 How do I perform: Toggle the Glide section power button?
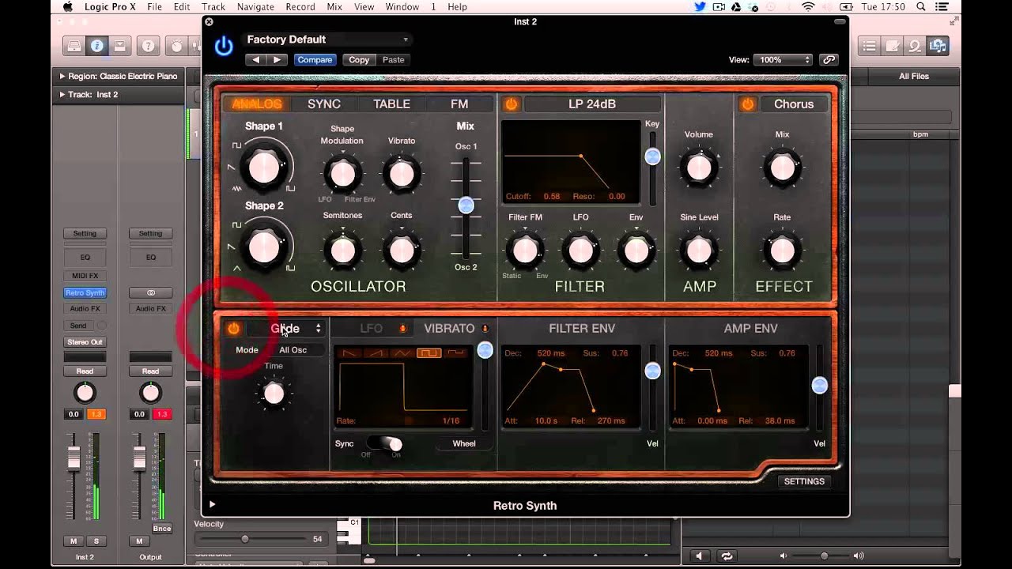[233, 329]
